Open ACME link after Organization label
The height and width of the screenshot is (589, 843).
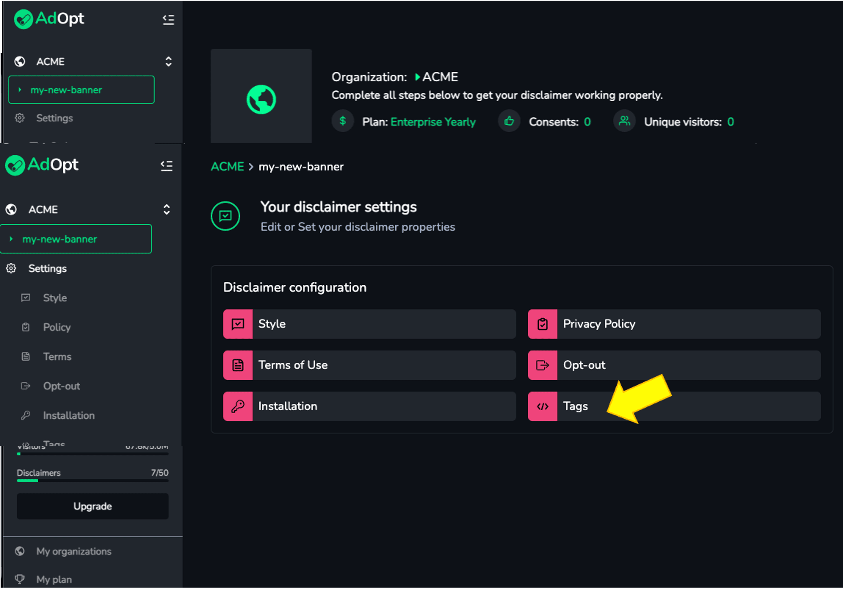440,77
